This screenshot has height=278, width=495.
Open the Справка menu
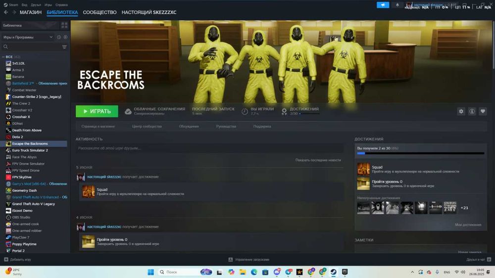coord(61,5)
